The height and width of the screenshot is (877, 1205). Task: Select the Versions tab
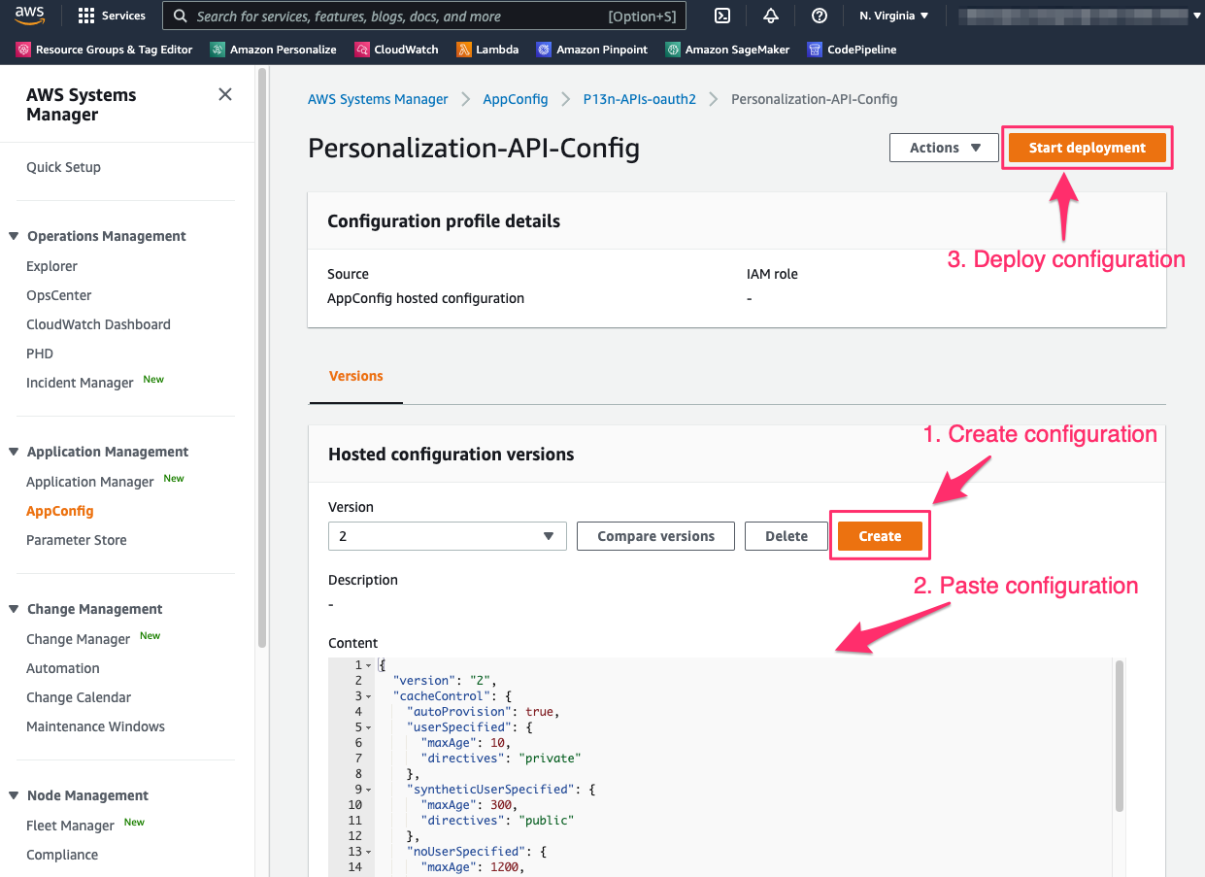(356, 376)
